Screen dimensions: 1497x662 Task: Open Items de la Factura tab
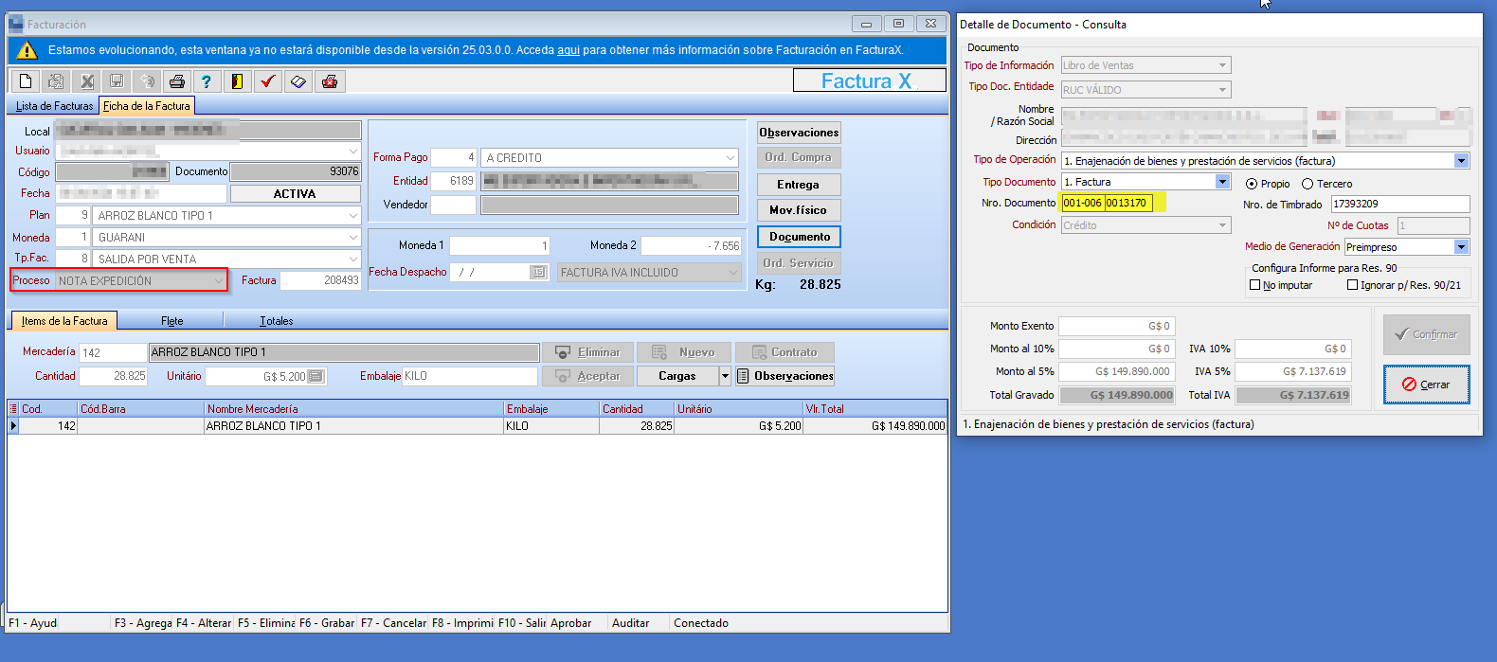pos(64,321)
